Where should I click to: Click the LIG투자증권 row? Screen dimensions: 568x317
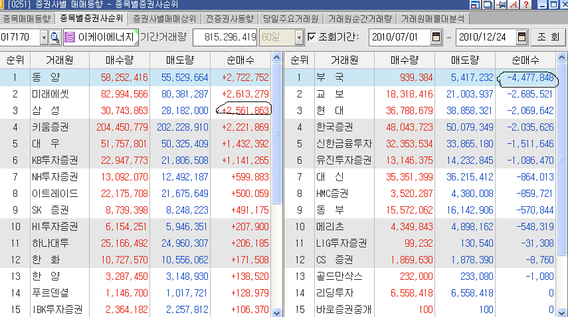(x=420, y=243)
